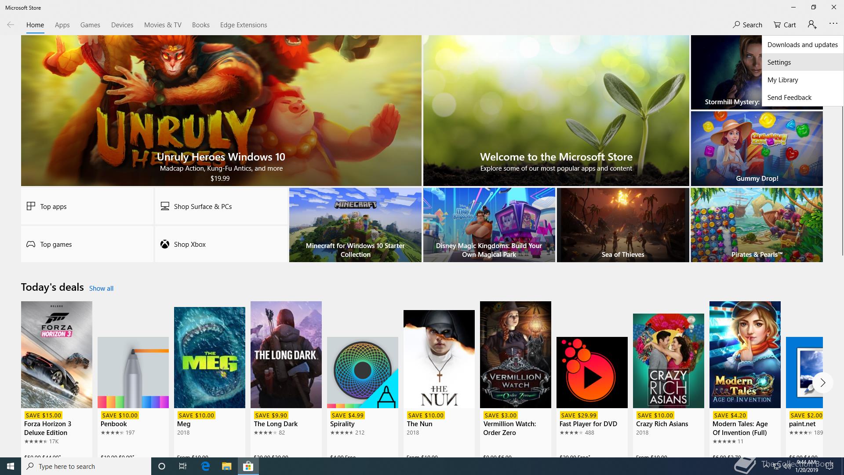The image size is (844, 475).
Task: Open The Nun movie poster
Action: point(439,359)
